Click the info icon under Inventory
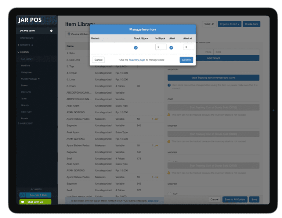The height and width of the screenshot is (218, 282). (x=169, y=85)
